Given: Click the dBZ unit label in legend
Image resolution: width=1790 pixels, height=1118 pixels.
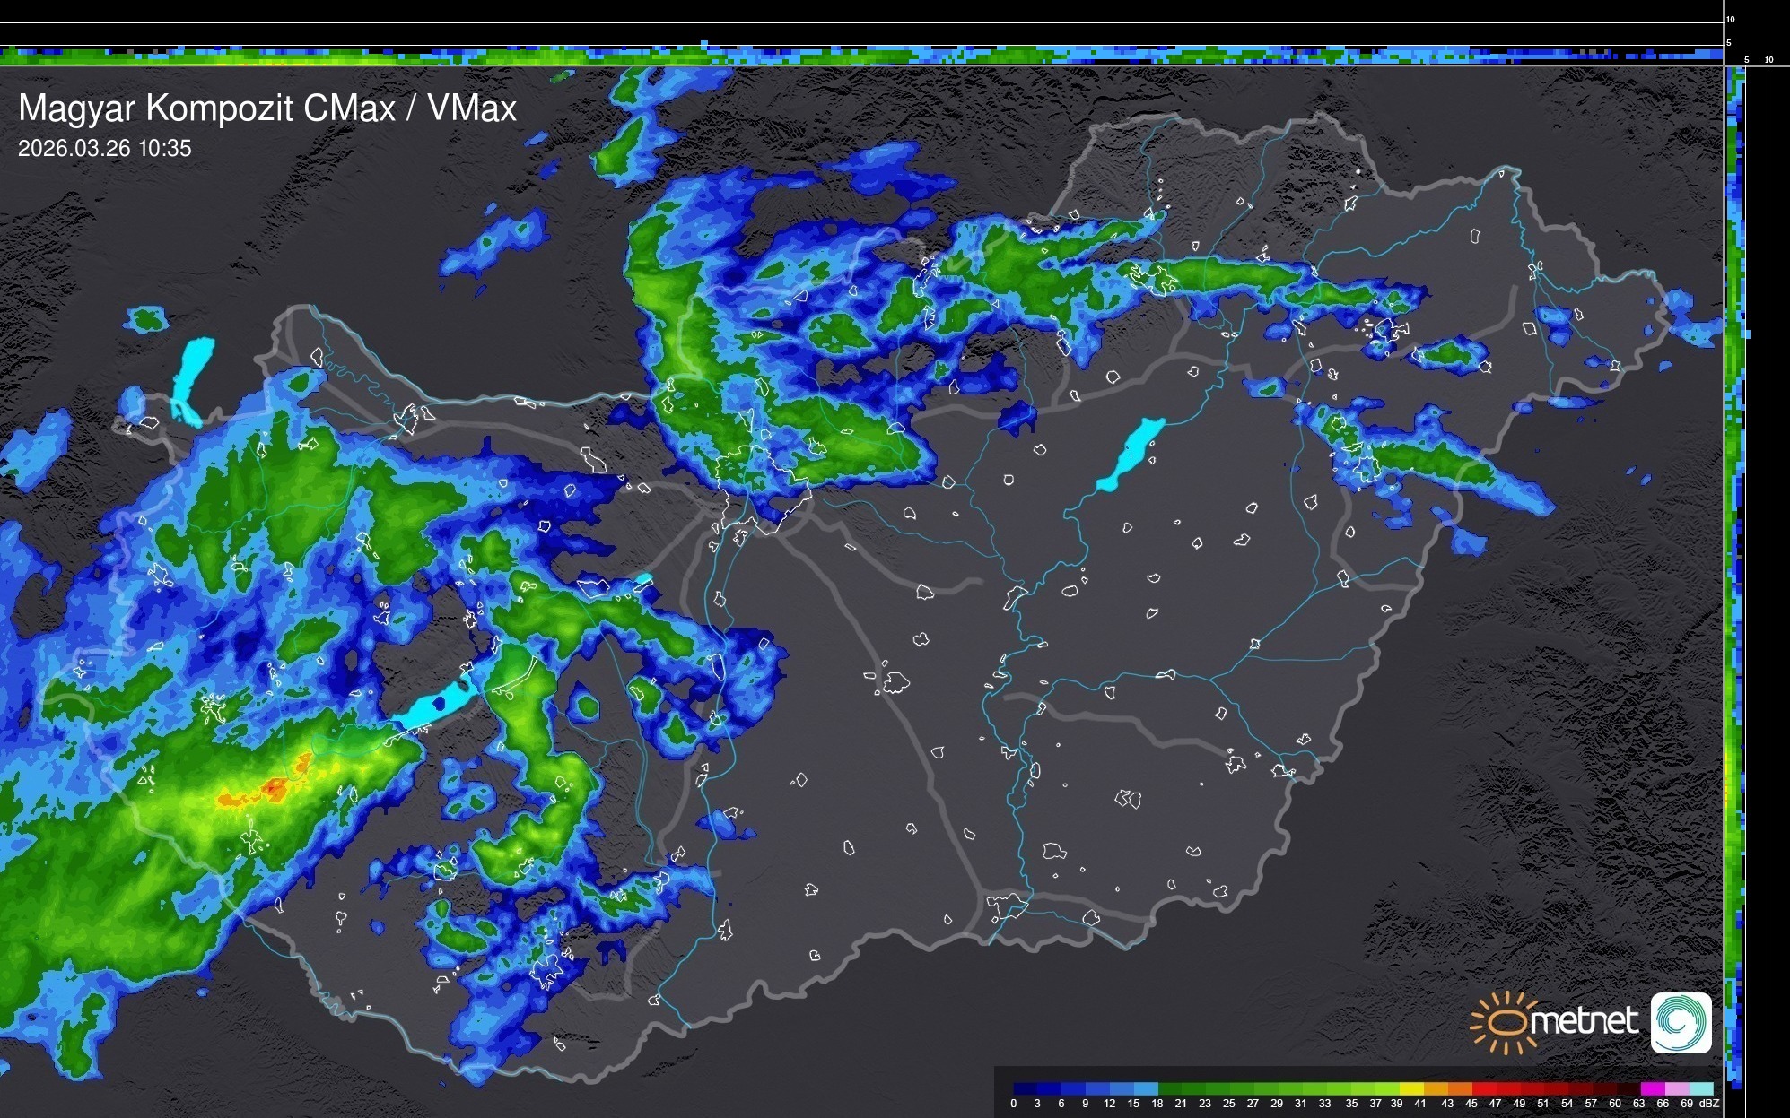Looking at the screenshot, I should 1709,1104.
